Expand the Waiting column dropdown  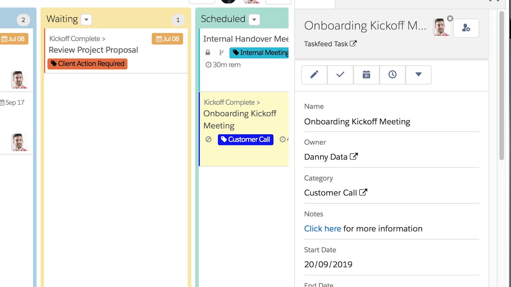86,19
